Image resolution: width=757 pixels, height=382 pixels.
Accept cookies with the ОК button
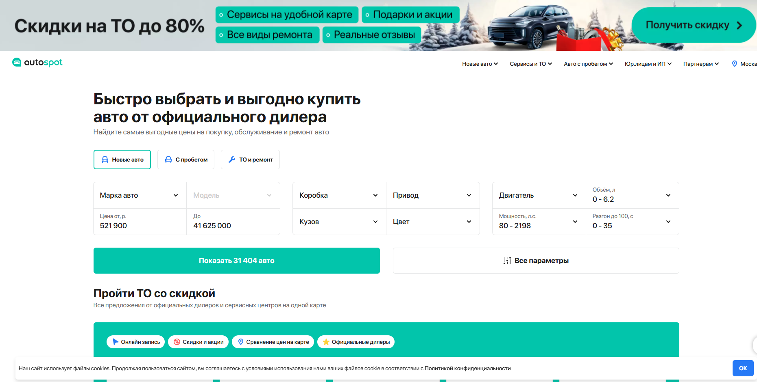click(743, 368)
